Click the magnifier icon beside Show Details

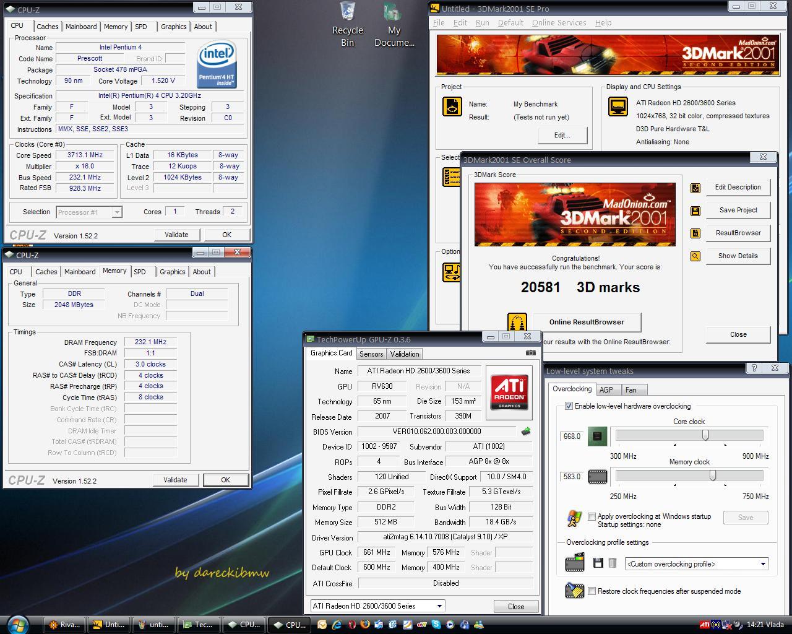pos(695,256)
